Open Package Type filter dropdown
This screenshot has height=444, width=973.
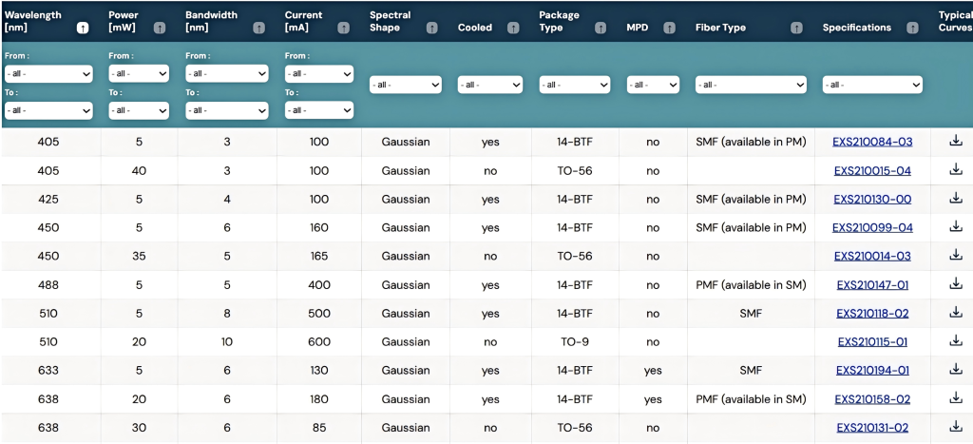[575, 85]
